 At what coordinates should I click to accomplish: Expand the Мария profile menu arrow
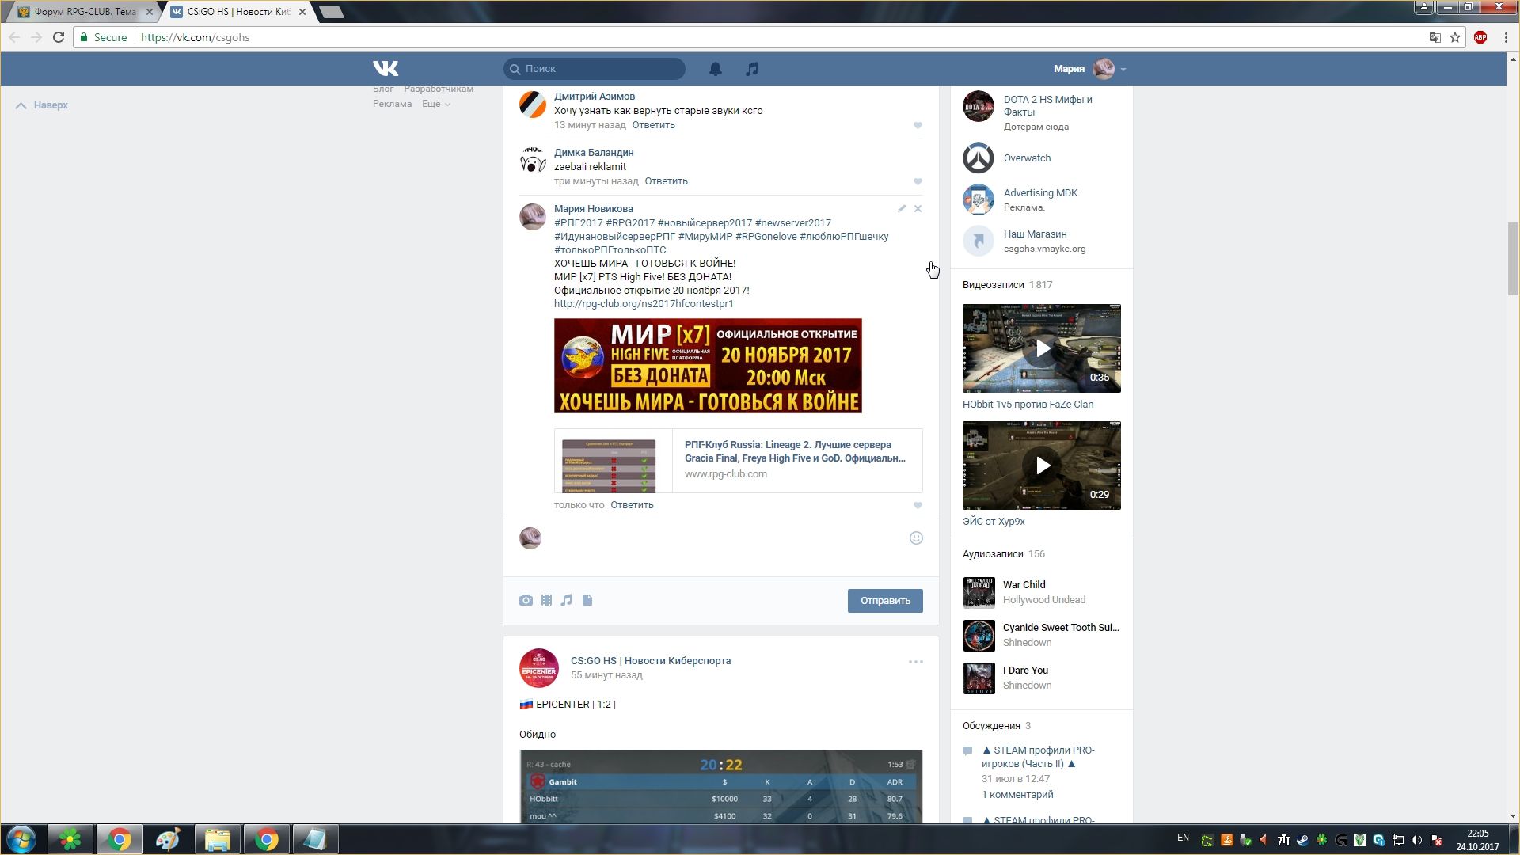(1123, 69)
